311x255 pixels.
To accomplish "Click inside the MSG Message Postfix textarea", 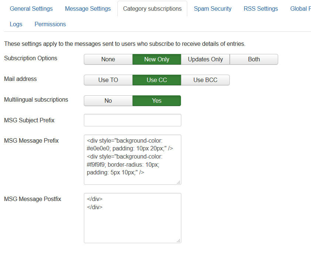I will [132, 222].
